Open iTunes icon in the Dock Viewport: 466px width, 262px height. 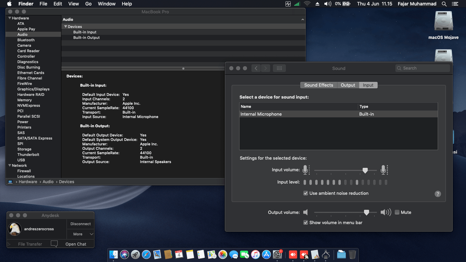click(x=256, y=254)
